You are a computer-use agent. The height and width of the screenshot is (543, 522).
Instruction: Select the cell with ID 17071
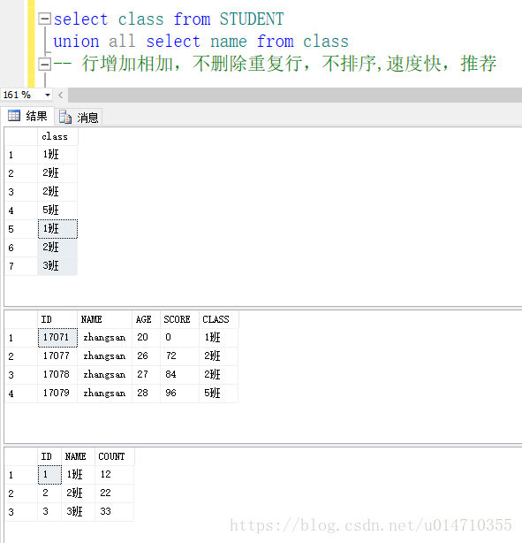pyautogui.click(x=57, y=338)
